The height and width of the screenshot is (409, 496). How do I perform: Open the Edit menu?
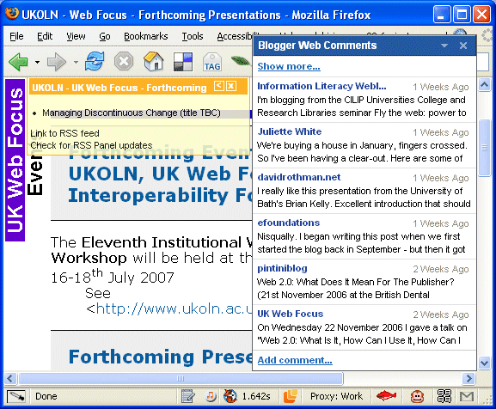point(45,37)
